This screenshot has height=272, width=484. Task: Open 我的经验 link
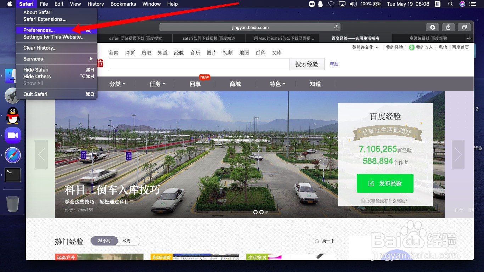tap(394, 47)
